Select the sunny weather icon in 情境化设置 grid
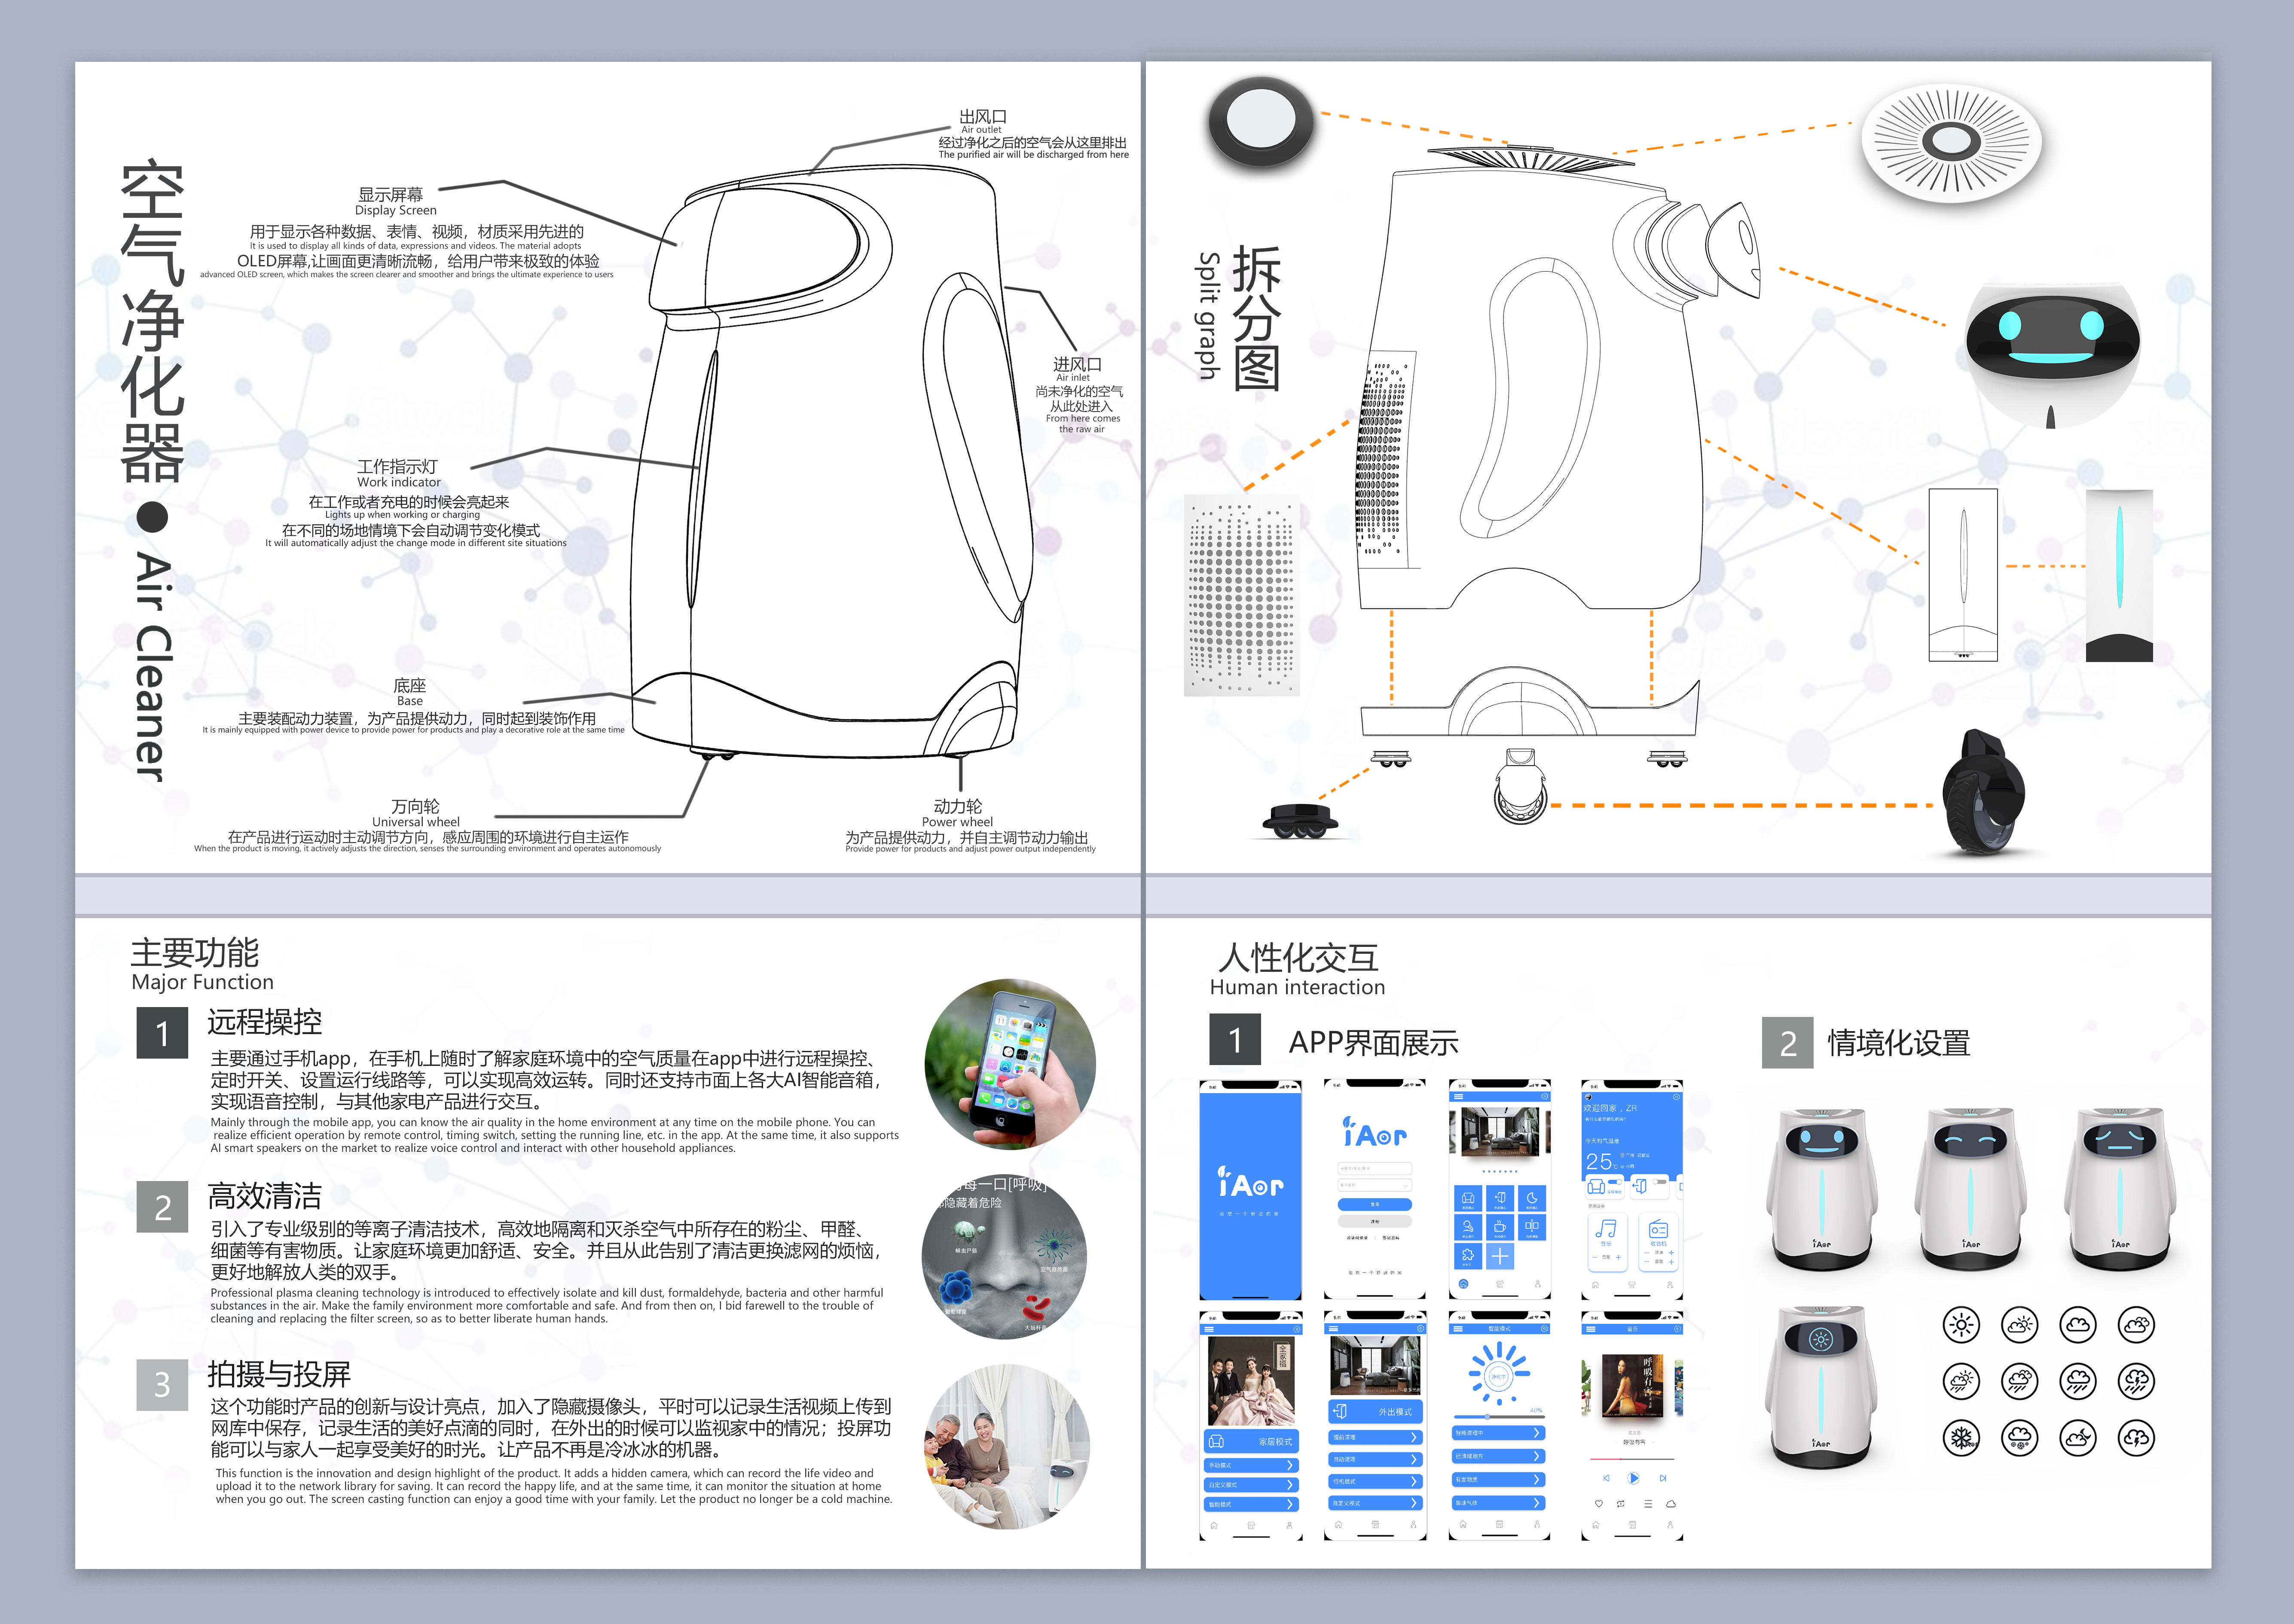Screen dimensions: 2294x1624 (x=1962, y=1324)
